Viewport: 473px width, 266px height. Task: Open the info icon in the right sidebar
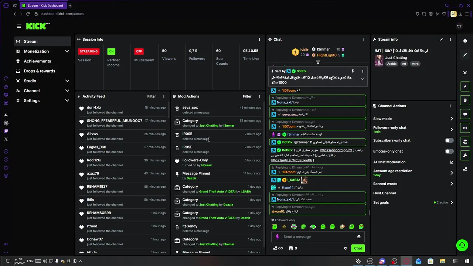point(465,41)
